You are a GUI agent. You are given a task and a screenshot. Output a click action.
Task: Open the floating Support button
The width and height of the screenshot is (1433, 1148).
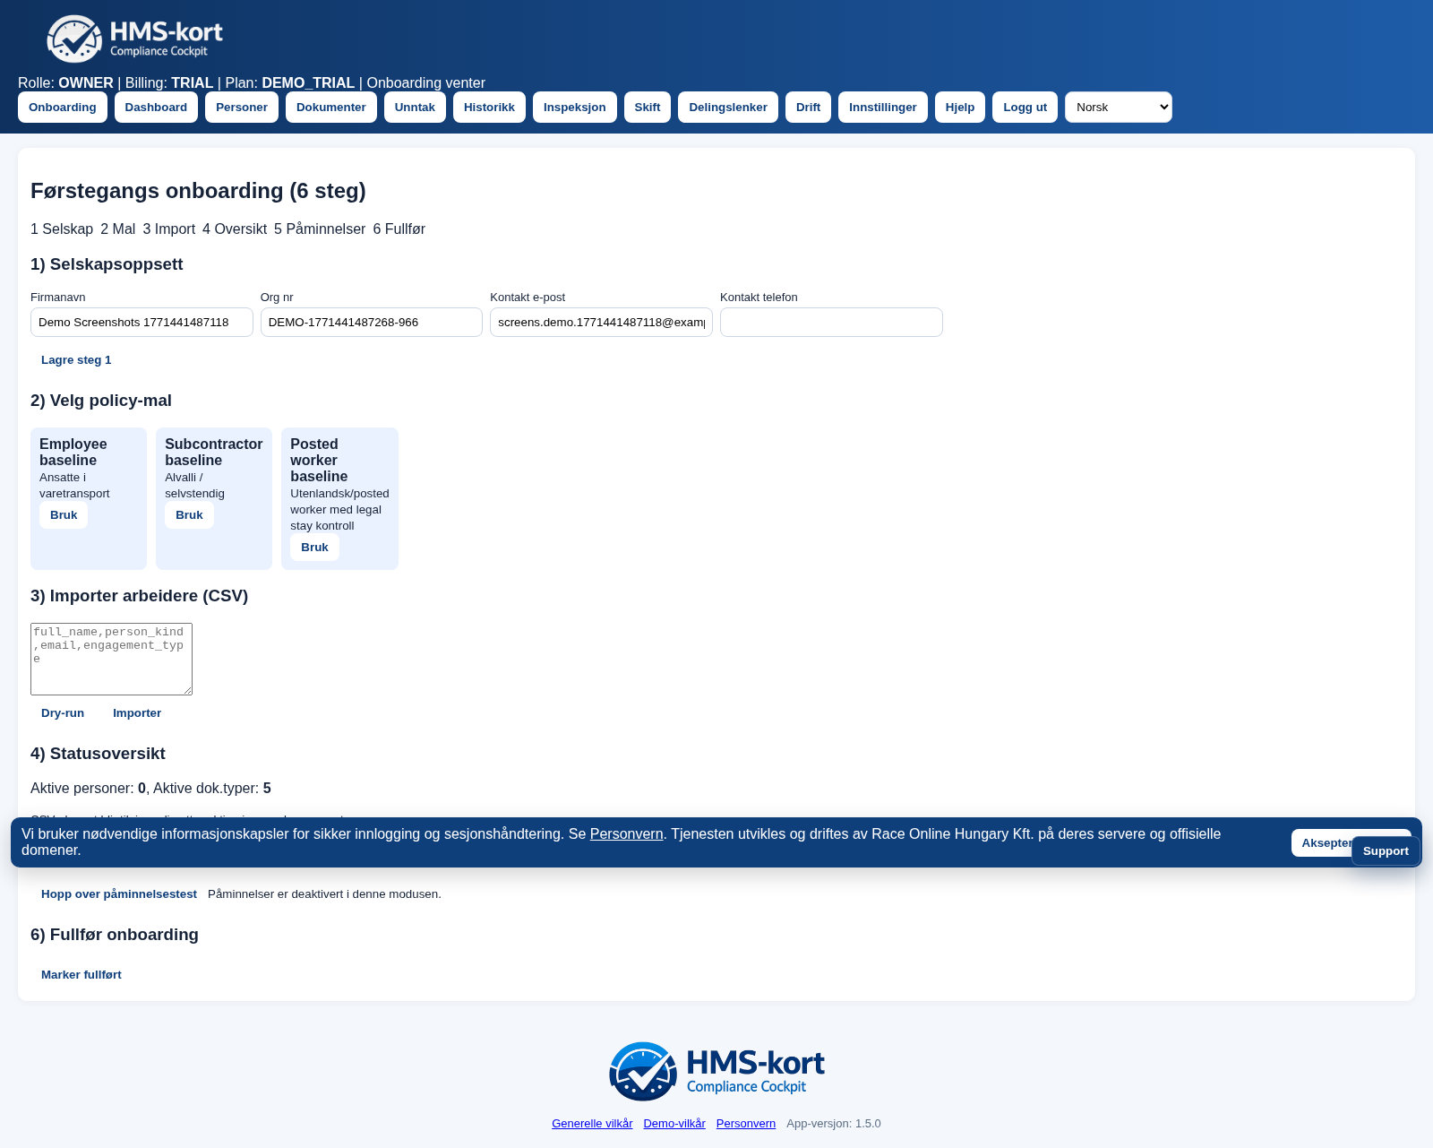tap(1385, 850)
